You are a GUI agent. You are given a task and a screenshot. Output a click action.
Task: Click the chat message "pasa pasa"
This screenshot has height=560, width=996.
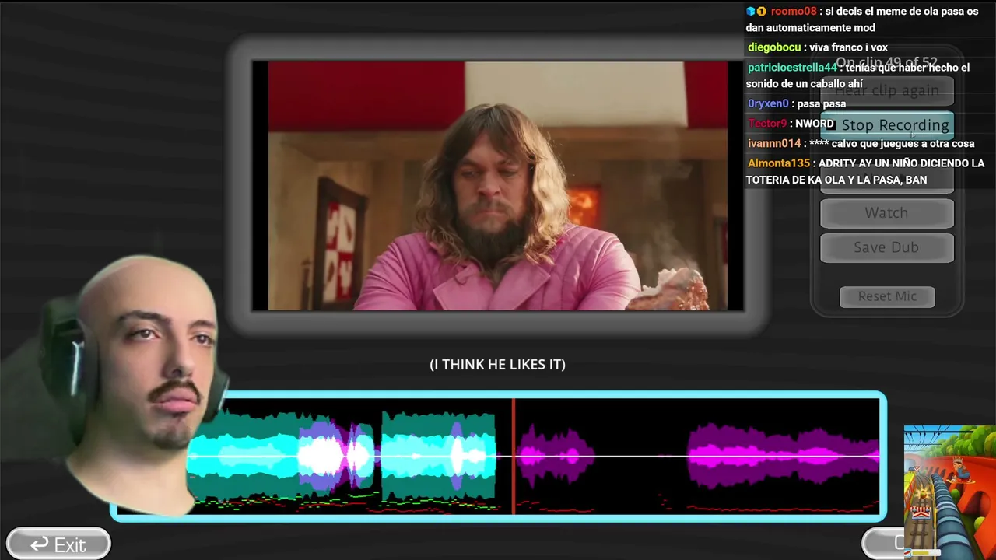click(x=822, y=103)
